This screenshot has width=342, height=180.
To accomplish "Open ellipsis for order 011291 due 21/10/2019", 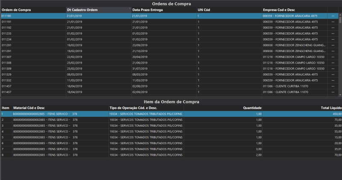I will [x=333, y=51].
